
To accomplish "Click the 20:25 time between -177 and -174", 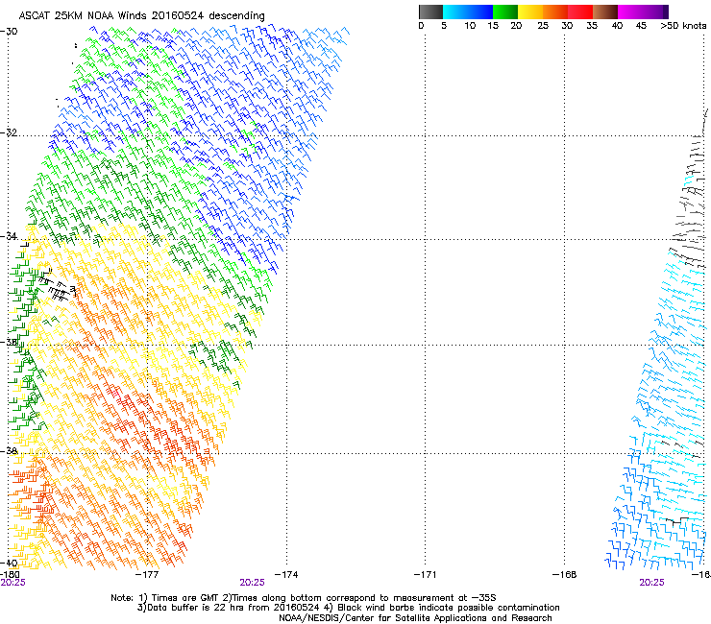I will 252,583.
